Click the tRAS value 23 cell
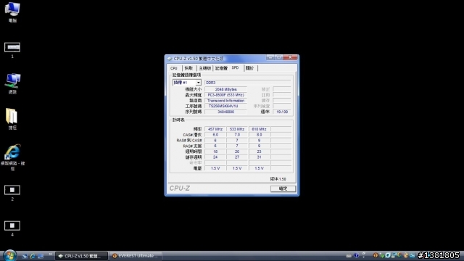The width and height of the screenshot is (464, 261). [x=259, y=152]
